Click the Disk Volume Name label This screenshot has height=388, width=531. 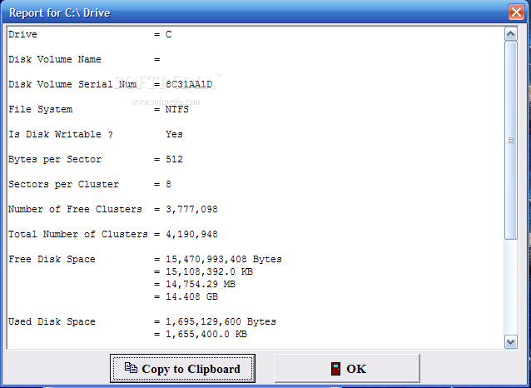[x=55, y=59]
